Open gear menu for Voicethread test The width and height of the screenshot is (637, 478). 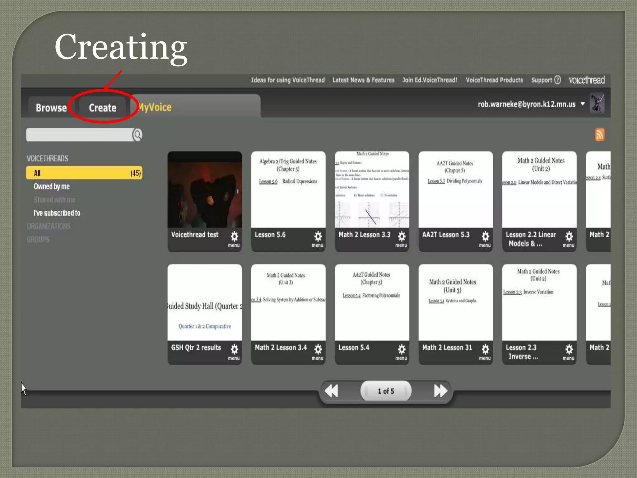pyautogui.click(x=234, y=237)
